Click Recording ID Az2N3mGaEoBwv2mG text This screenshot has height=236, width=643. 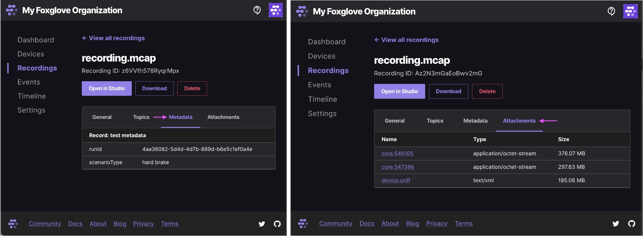(428, 73)
